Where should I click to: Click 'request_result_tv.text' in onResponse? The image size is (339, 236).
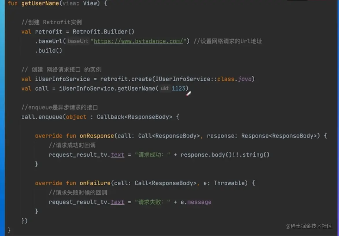pos(86,155)
